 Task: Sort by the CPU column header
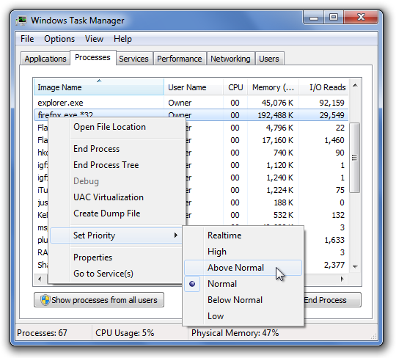235,87
